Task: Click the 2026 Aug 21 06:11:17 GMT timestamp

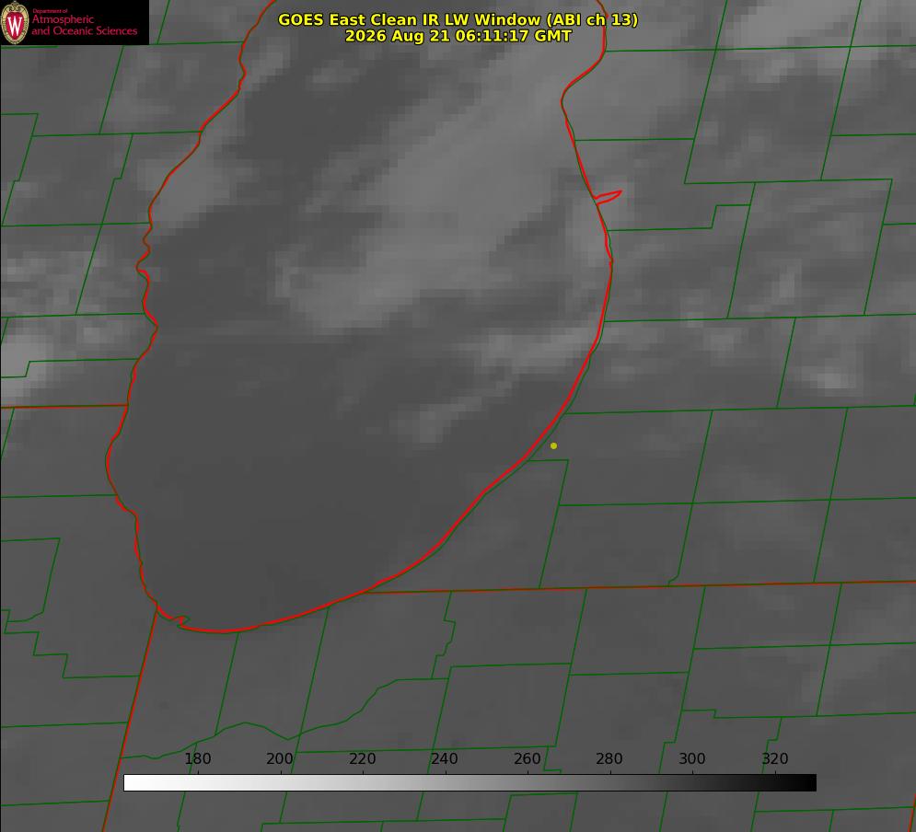Action: point(458,36)
